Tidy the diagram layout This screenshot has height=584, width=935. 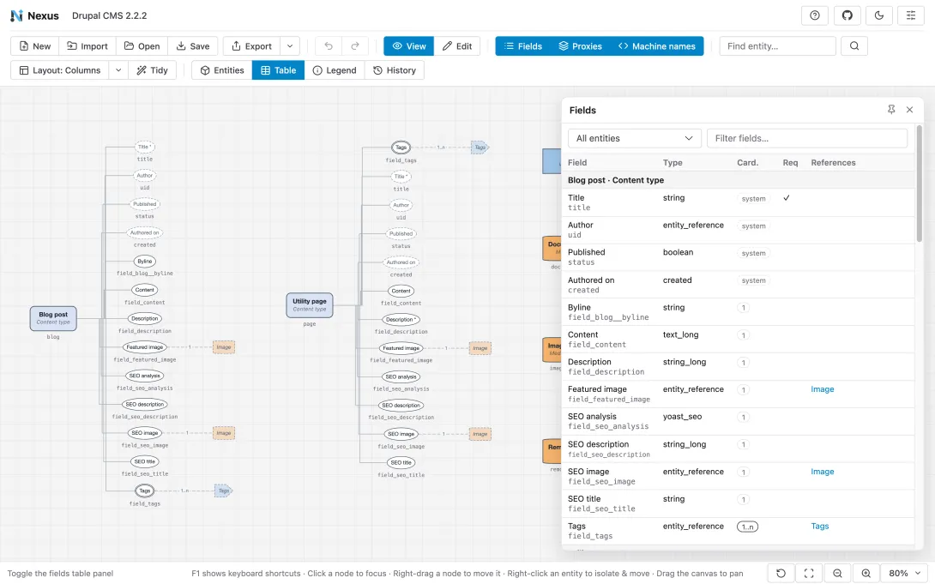click(x=152, y=70)
